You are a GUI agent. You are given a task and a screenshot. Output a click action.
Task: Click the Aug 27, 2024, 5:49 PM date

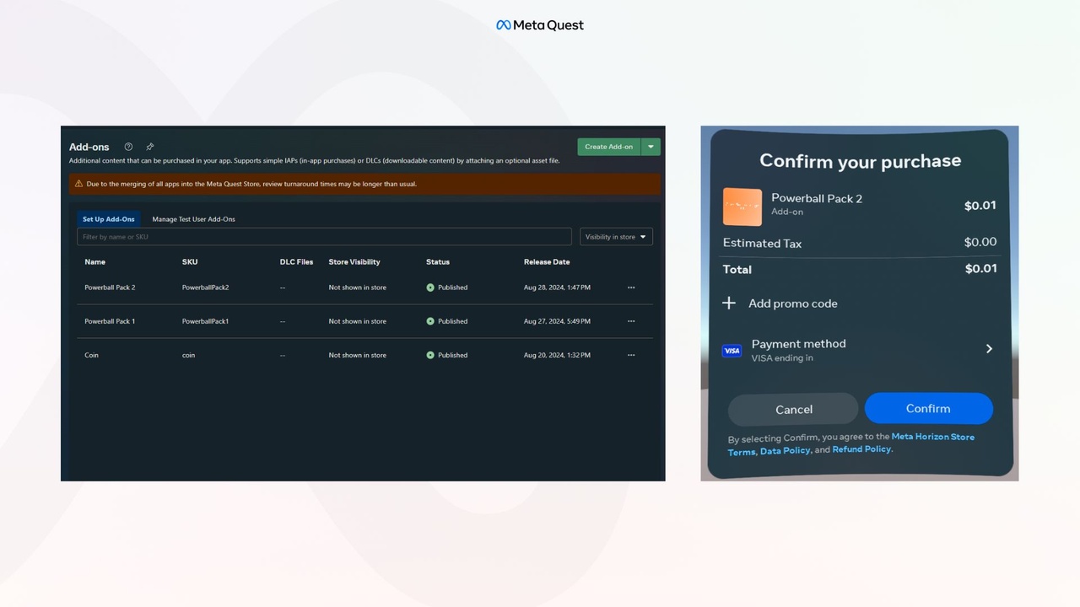pyautogui.click(x=557, y=321)
